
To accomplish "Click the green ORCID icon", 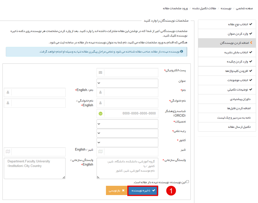I will pos(101,114).
